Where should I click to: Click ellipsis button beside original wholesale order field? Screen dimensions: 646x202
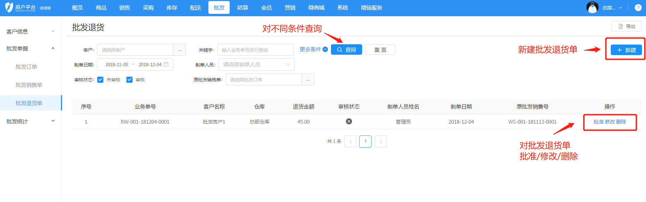tap(308, 80)
